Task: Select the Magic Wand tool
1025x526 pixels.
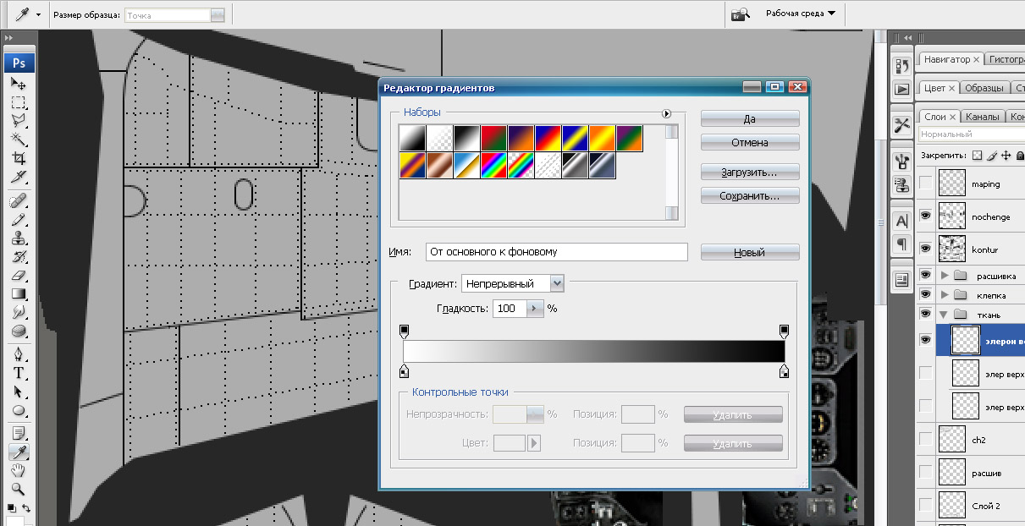Action: (18, 139)
